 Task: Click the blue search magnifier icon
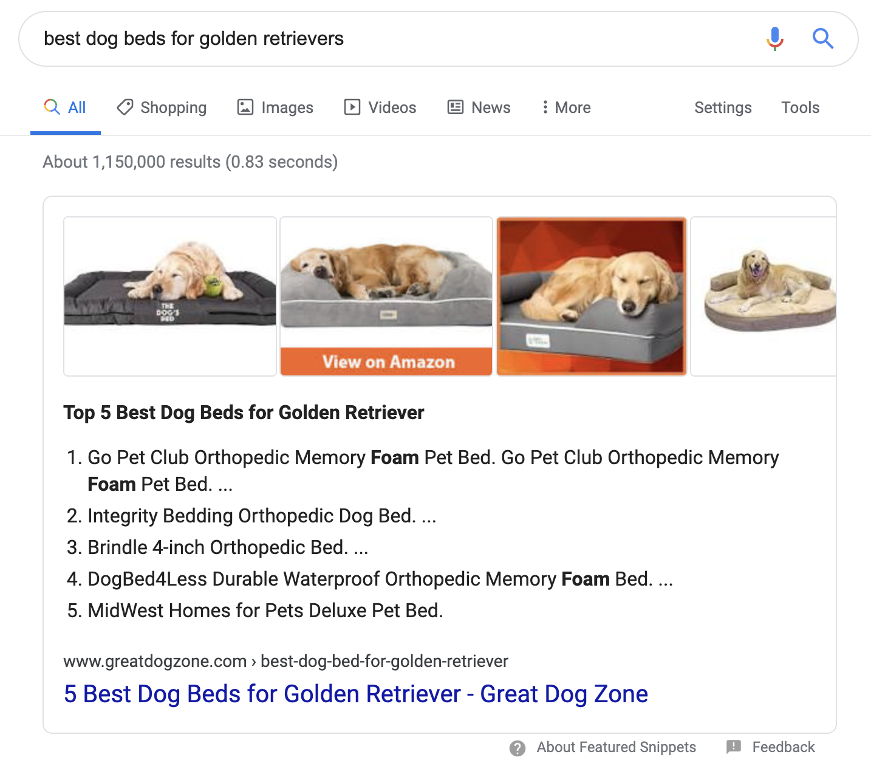click(822, 39)
